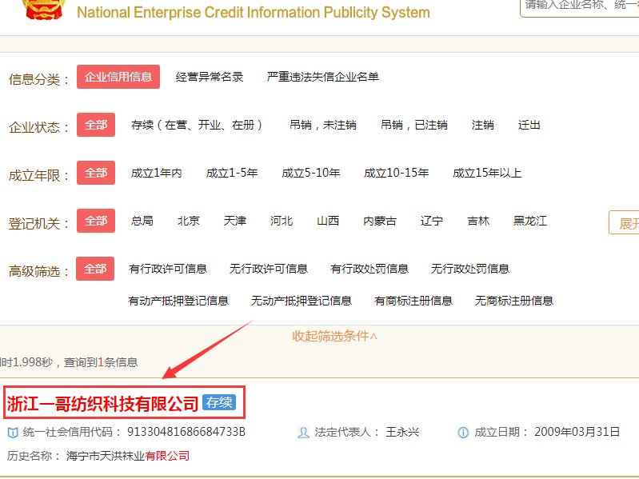This screenshot has width=639, height=479.
Task: Select 全部 in 高级筛选 row
Action: pos(95,269)
